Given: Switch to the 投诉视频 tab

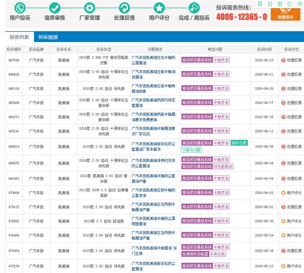Looking at the screenshot, I should (48, 37).
